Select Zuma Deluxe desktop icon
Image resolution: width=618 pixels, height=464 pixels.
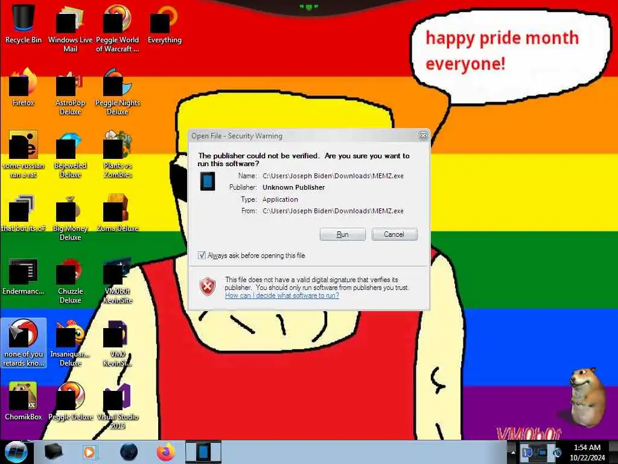pyautogui.click(x=118, y=213)
